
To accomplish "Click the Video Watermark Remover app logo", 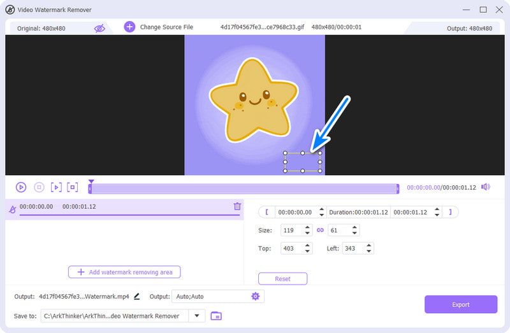I will (10, 10).
